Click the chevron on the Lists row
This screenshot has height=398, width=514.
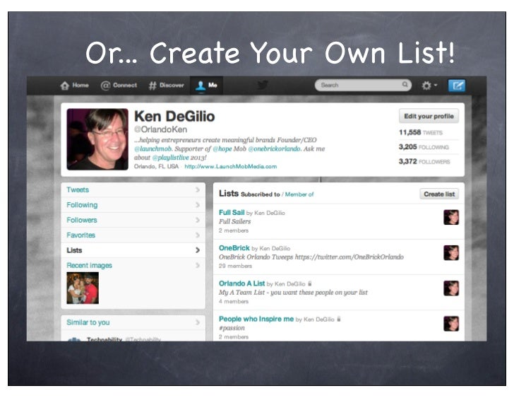pyautogui.click(x=198, y=250)
